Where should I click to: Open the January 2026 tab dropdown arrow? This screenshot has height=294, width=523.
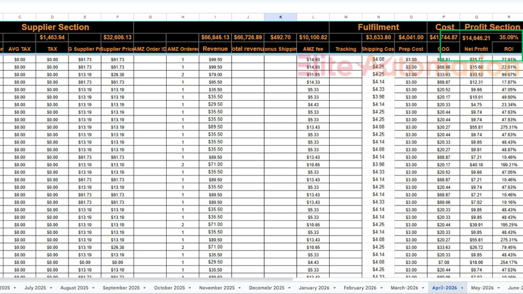click(x=334, y=288)
